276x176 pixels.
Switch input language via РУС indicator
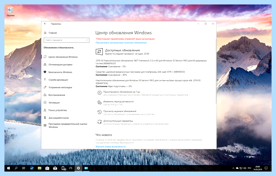pos(249,168)
